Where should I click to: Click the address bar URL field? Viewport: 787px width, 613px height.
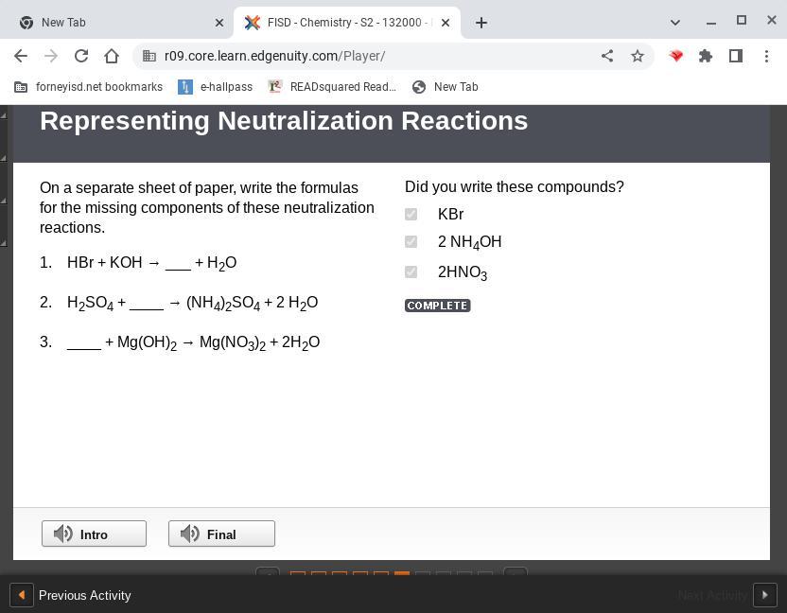[x=369, y=56]
